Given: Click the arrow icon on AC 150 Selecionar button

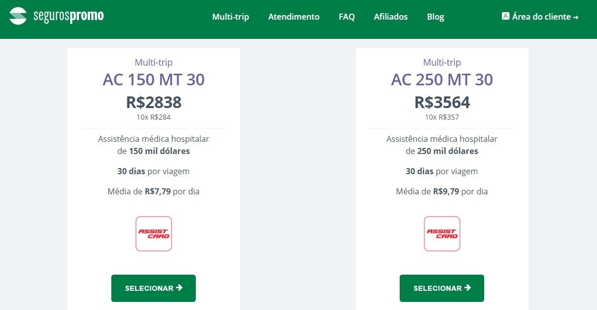Looking at the screenshot, I should coord(179,288).
